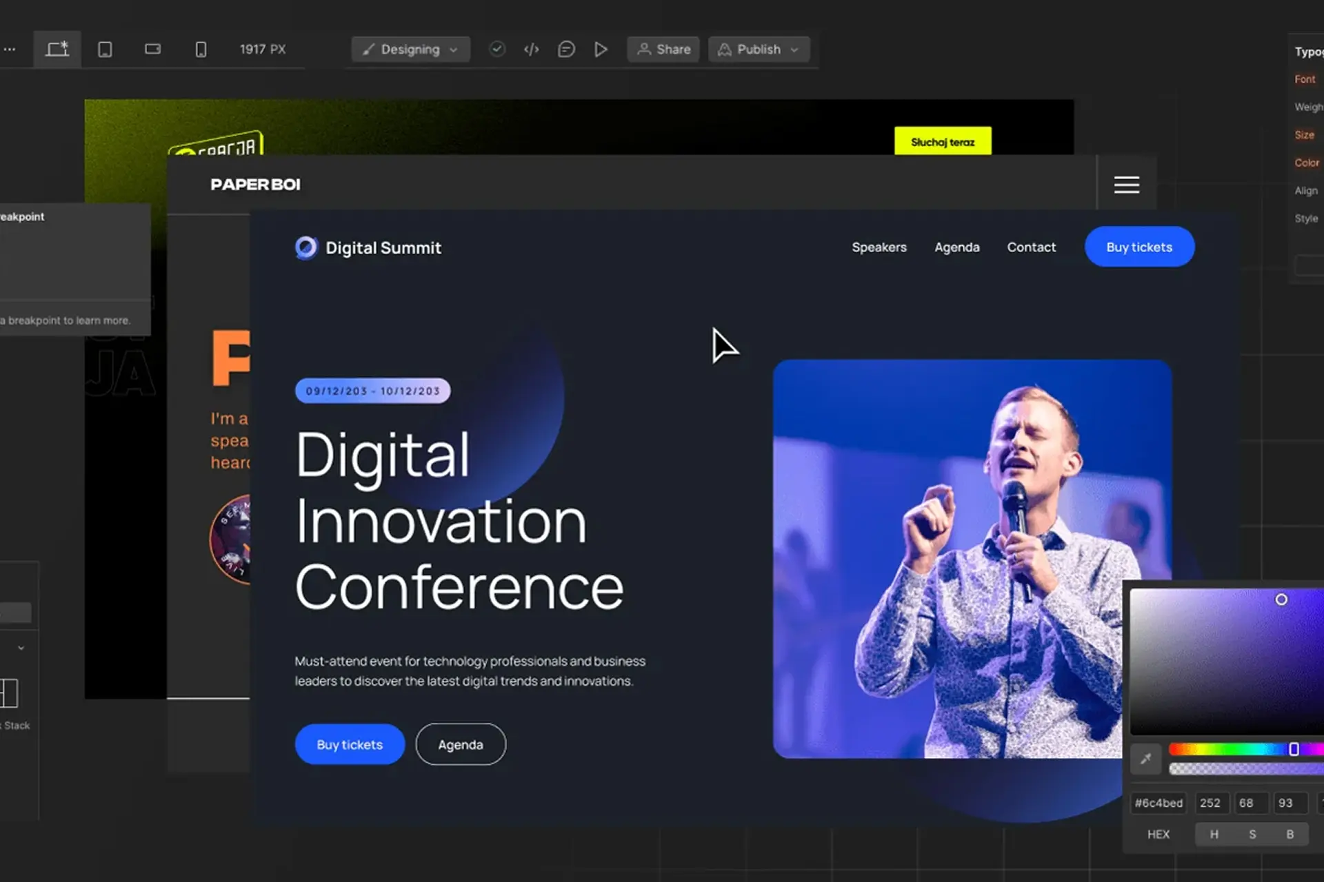Viewport: 1324px width, 882px height.
Task: Select the desktop breakpoint icon
Action: pos(57,49)
